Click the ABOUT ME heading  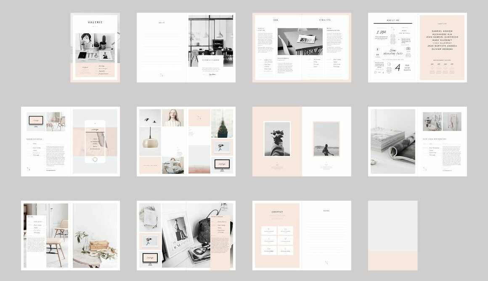pyautogui.click(x=393, y=20)
